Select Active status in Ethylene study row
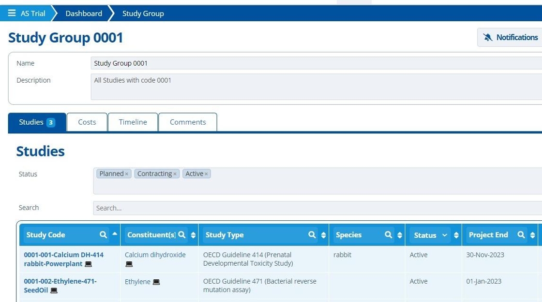 point(419,281)
